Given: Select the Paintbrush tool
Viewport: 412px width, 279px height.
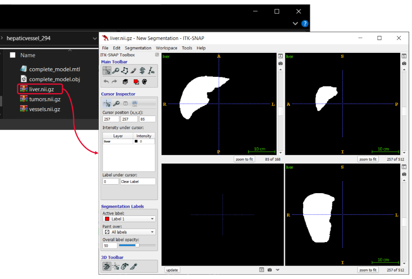Looking at the screenshot, I should pyautogui.click(x=133, y=71).
